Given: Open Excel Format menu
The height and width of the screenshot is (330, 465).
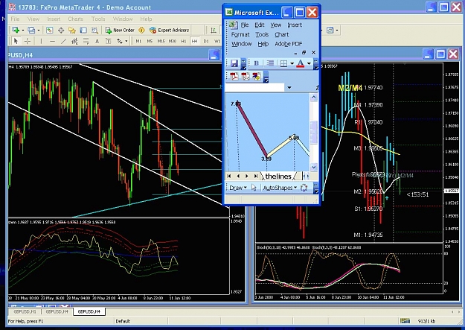Looking at the screenshot, I should click(240, 34).
